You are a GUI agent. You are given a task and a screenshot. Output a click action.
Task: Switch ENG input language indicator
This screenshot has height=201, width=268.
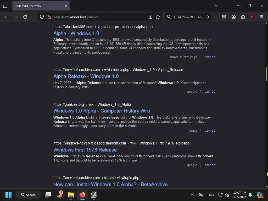point(211,195)
